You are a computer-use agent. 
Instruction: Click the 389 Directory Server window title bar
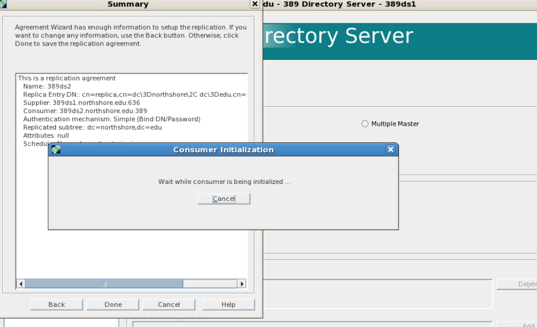click(399, 4)
